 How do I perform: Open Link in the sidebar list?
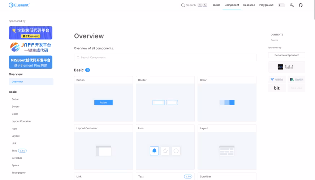pos(14,143)
